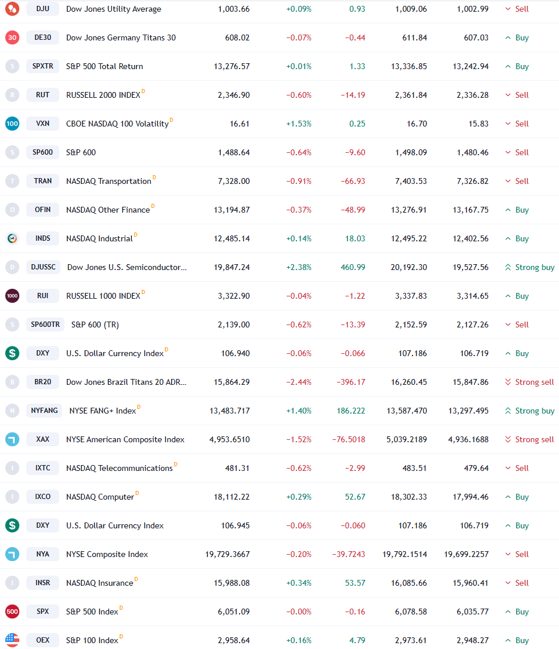
Task: Click the green dollar logo beside 106.940
Action: coord(12,353)
